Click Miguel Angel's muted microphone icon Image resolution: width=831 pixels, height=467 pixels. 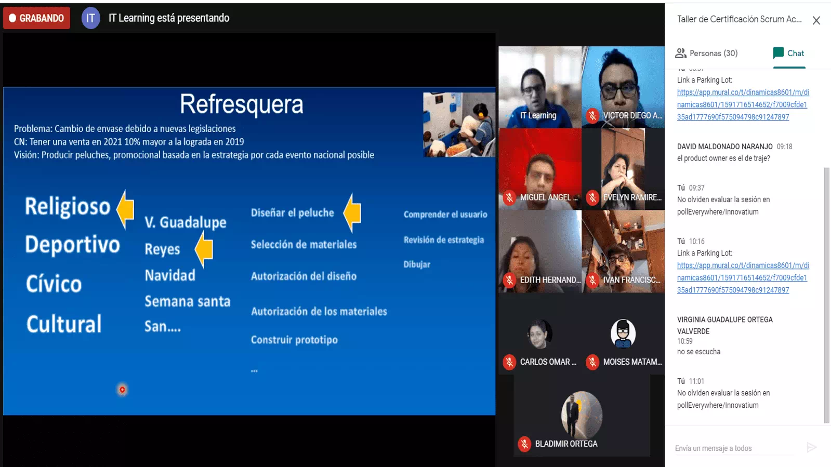(509, 197)
